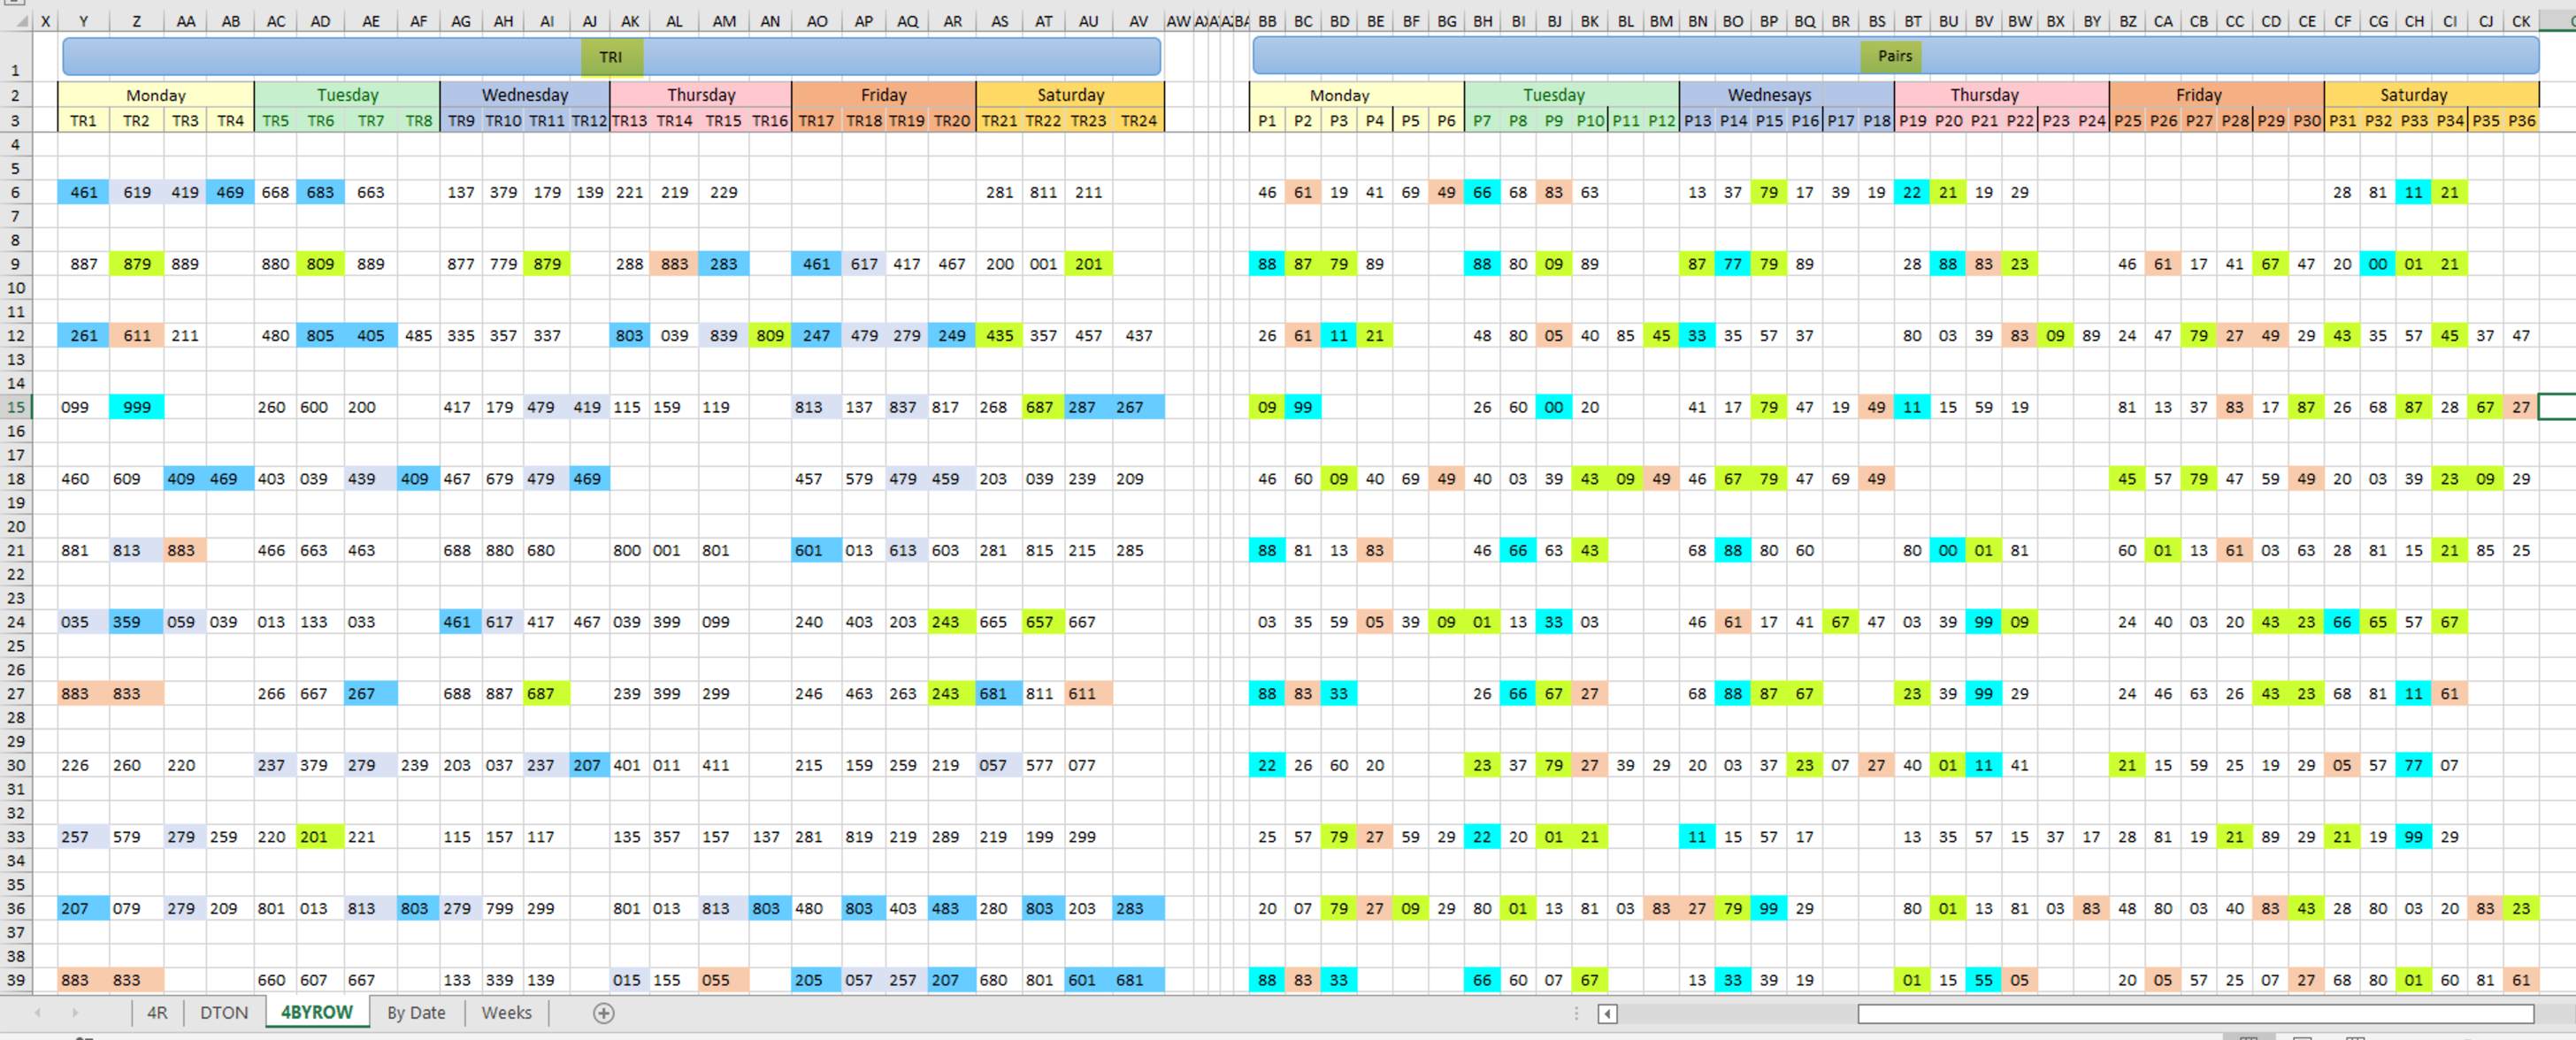Image resolution: width=2576 pixels, height=1040 pixels.
Task: Click the tab bar resize handle dots
Action: [1576, 1013]
